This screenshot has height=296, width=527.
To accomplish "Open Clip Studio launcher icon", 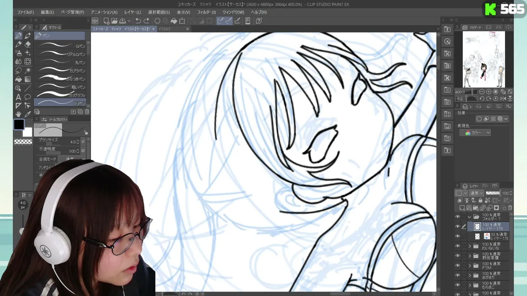I will 95,21.
